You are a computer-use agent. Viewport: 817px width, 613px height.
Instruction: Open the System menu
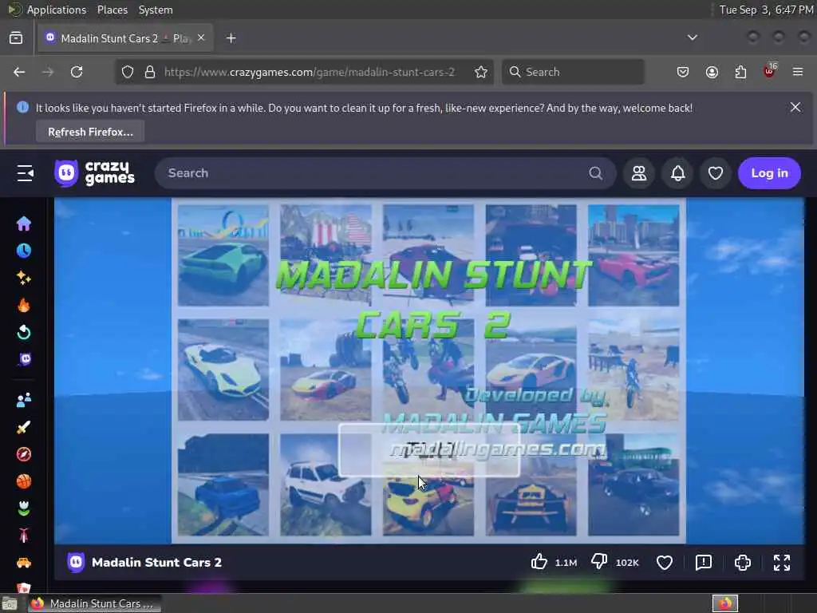(x=156, y=10)
